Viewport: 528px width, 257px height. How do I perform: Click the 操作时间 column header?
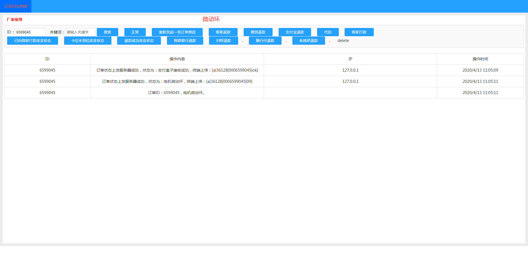pos(480,59)
